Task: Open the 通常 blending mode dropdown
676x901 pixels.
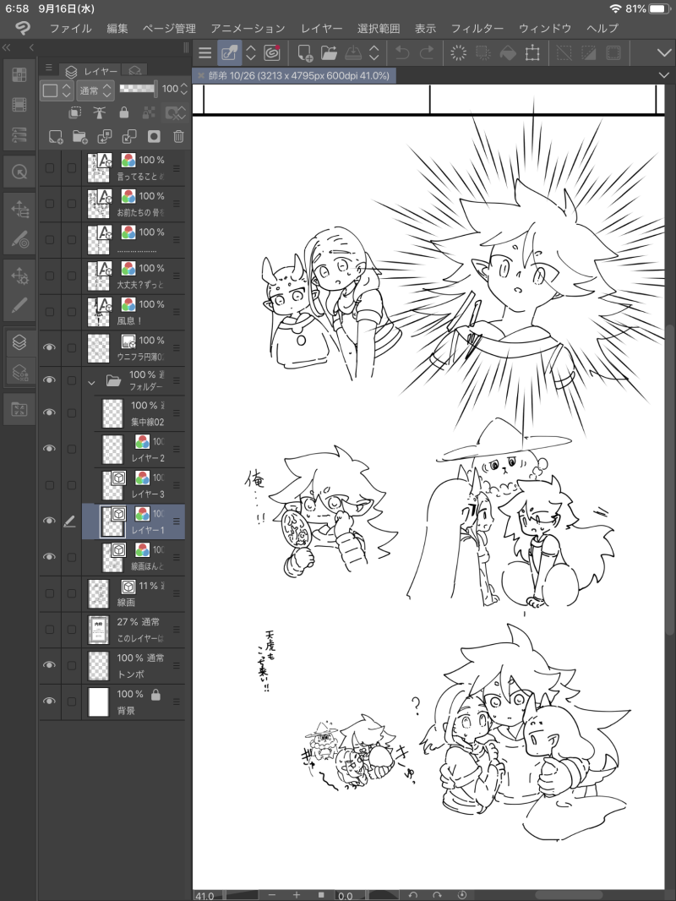Action: [x=95, y=90]
